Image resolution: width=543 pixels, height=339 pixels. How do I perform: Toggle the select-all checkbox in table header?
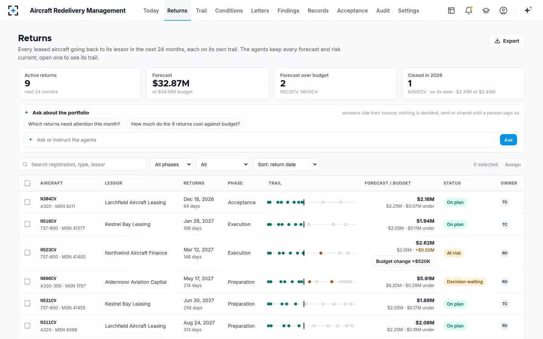click(x=28, y=183)
